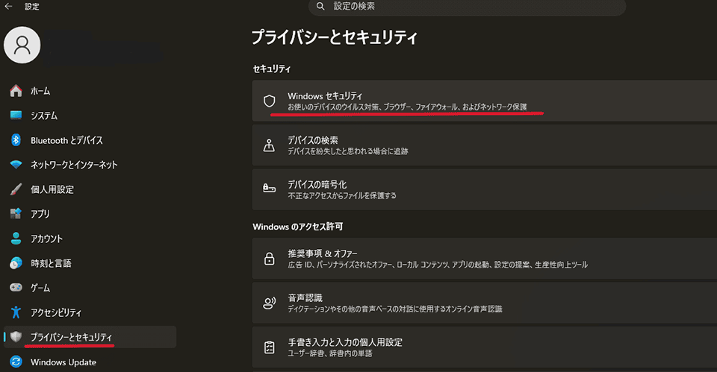717x372 pixels.
Task: Click the text 不正なアクセスからファイルを保護する
Action: tap(341, 195)
